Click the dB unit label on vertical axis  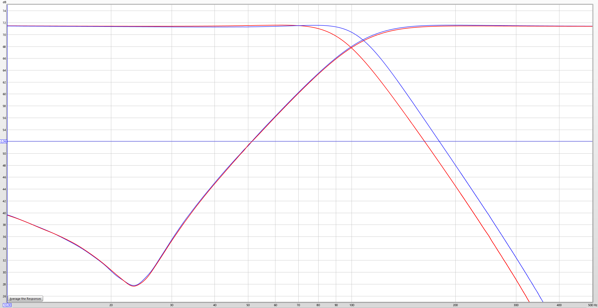click(4, 2)
